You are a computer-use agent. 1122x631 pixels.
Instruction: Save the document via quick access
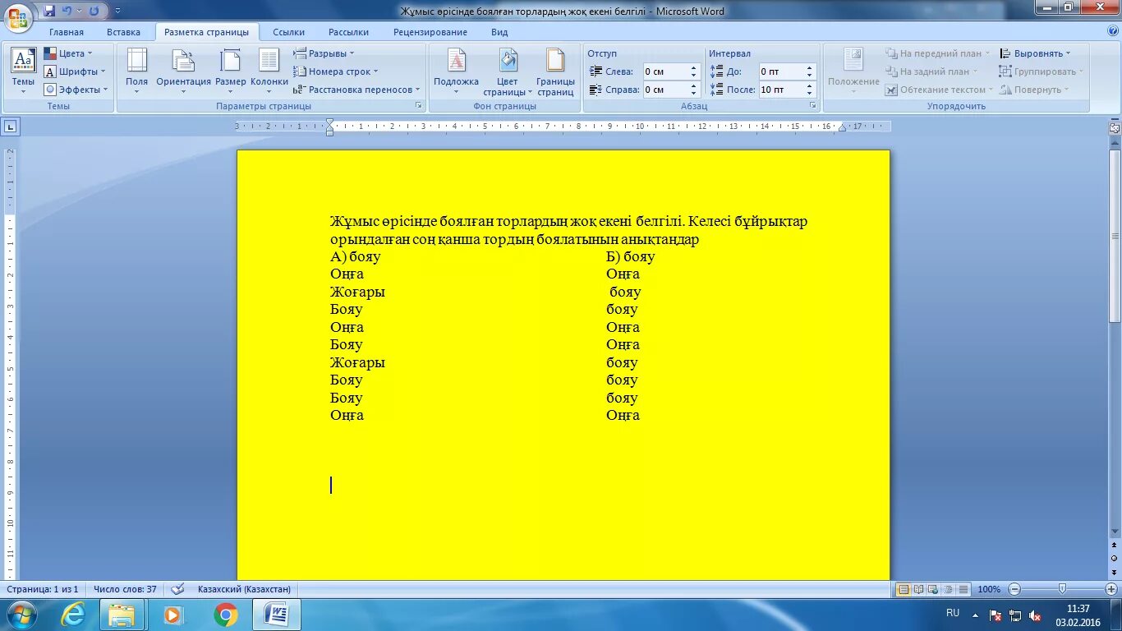(x=49, y=11)
